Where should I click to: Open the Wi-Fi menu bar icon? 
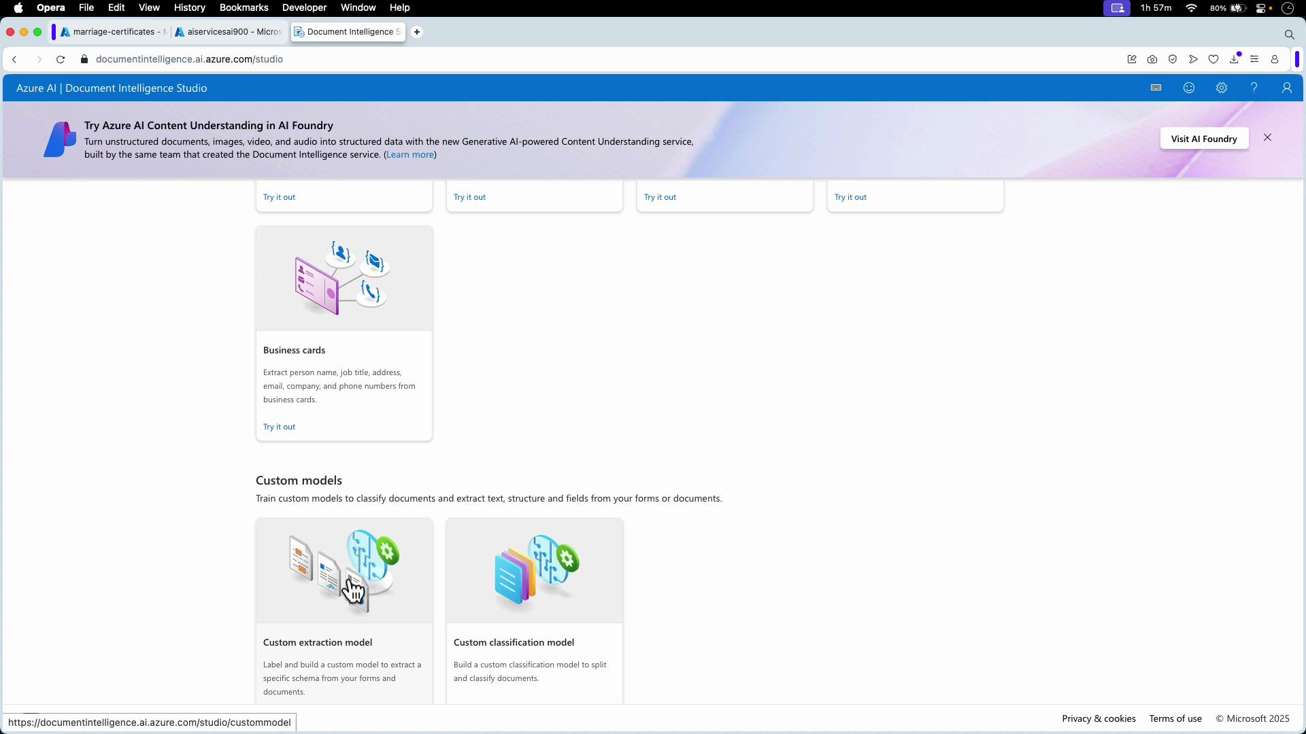click(1191, 8)
